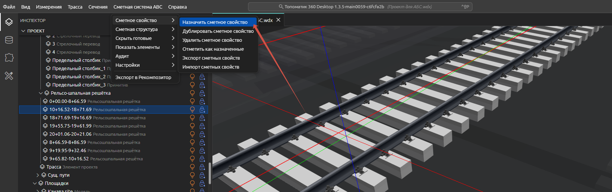The height and width of the screenshot is (192, 612).
Task: Open the Сечения menu
Action: (98, 7)
